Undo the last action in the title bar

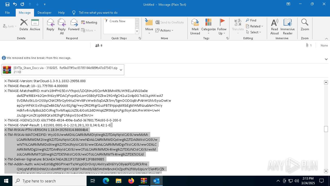click(15, 4)
